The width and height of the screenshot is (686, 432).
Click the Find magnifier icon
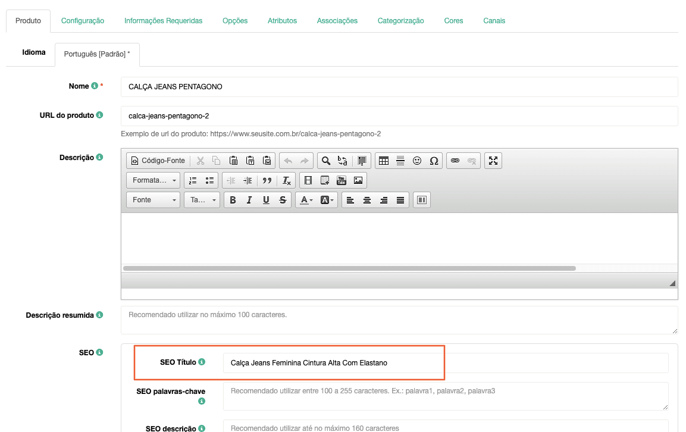(325, 161)
